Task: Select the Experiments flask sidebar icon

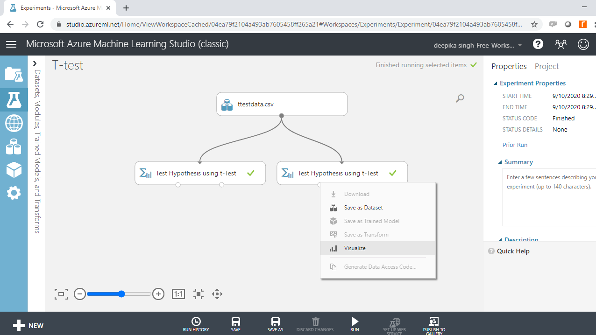Action: 14,100
